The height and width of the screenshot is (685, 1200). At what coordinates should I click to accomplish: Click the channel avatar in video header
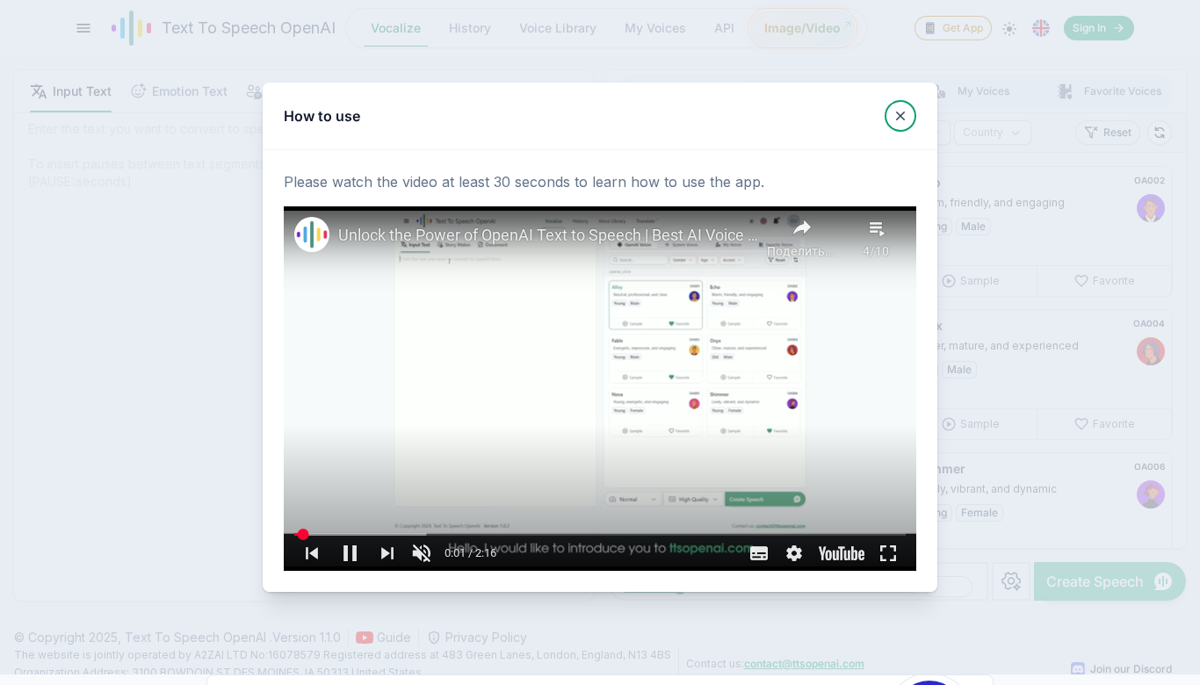[x=312, y=234]
